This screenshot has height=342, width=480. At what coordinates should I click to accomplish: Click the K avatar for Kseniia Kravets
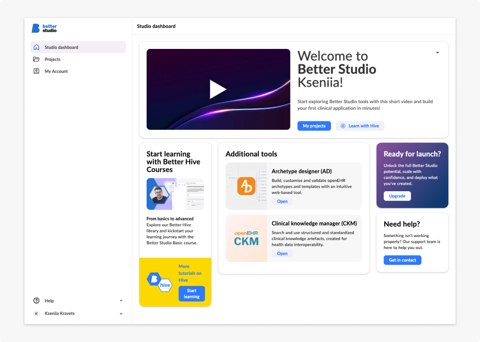click(36, 314)
